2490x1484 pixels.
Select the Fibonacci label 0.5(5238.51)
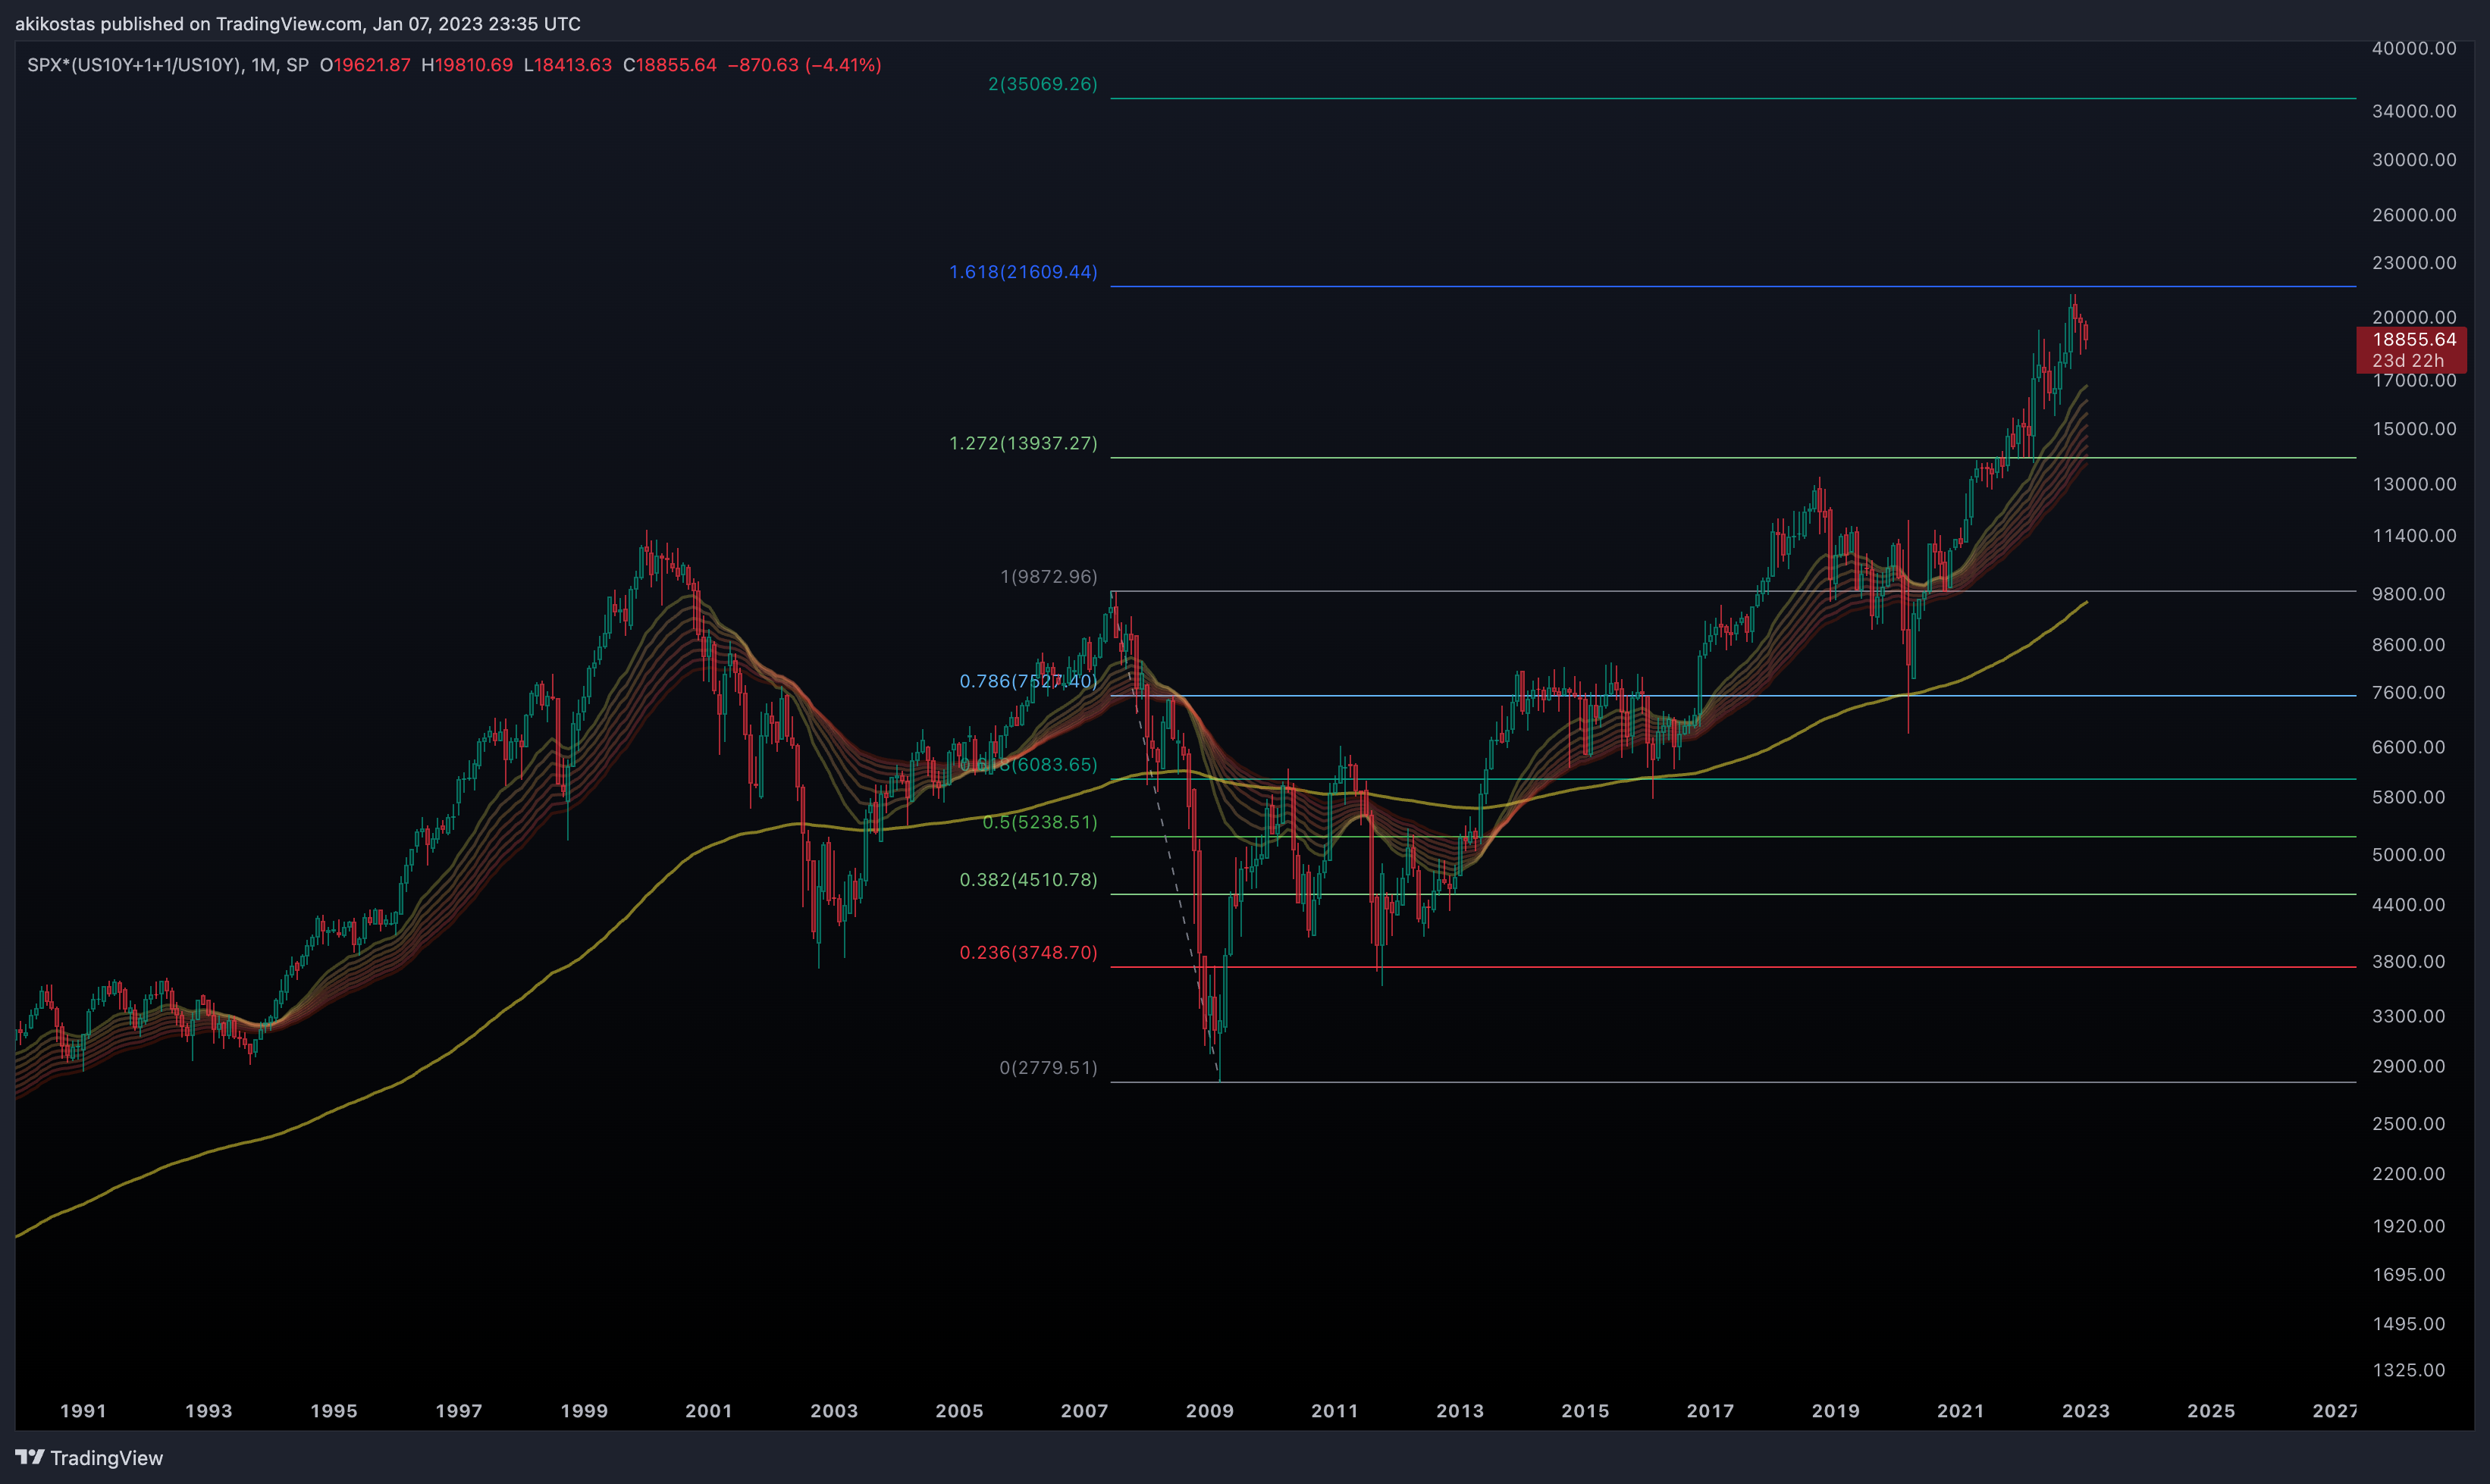coord(1040,822)
